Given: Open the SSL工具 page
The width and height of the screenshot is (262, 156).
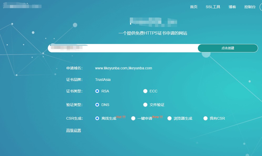Looking at the screenshot, I should point(213,7).
